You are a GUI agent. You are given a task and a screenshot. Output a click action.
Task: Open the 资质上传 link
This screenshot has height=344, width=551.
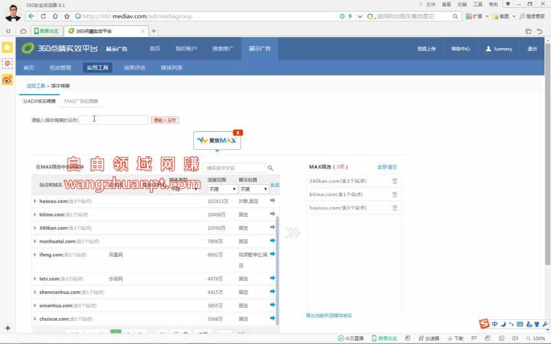(x=427, y=49)
